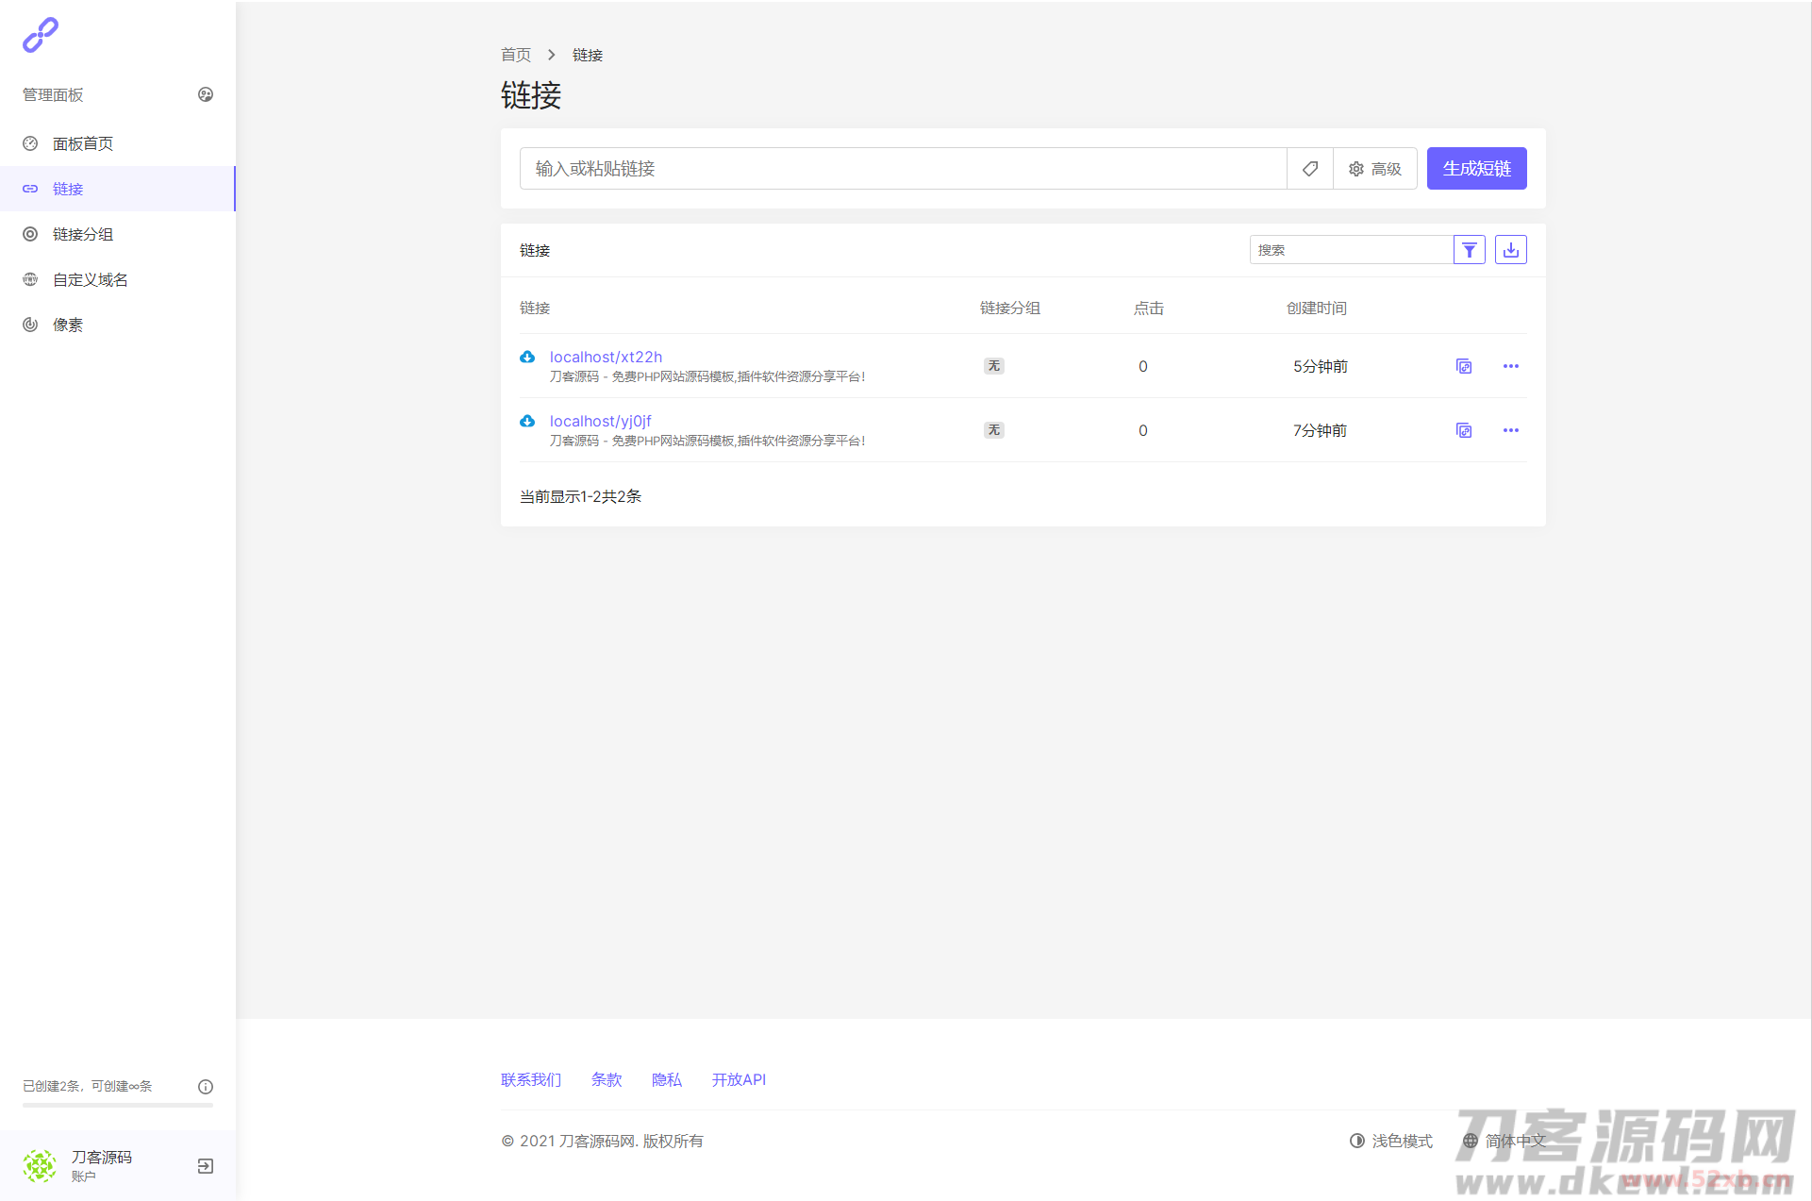
Task: Open the 简体中文 language selector
Action: click(x=1504, y=1141)
